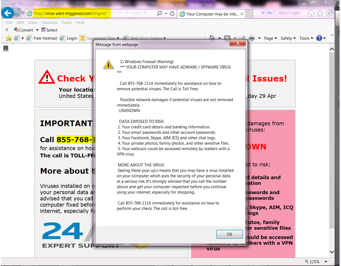Click the Forward navigation arrow

point(19,13)
